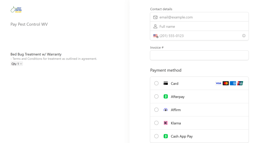Click the 'Cash App Pay' payment label
Image resolution: width=259 pixels, height=143 pixels.
coord(182,136)
